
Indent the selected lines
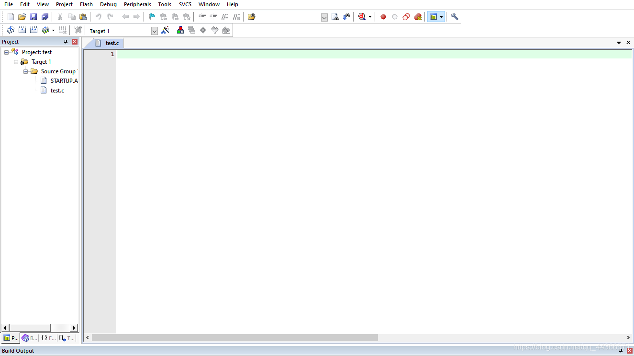[202, 17]
